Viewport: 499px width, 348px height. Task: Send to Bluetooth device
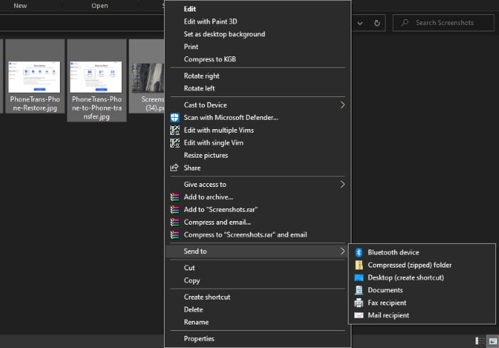pos(422,252)
